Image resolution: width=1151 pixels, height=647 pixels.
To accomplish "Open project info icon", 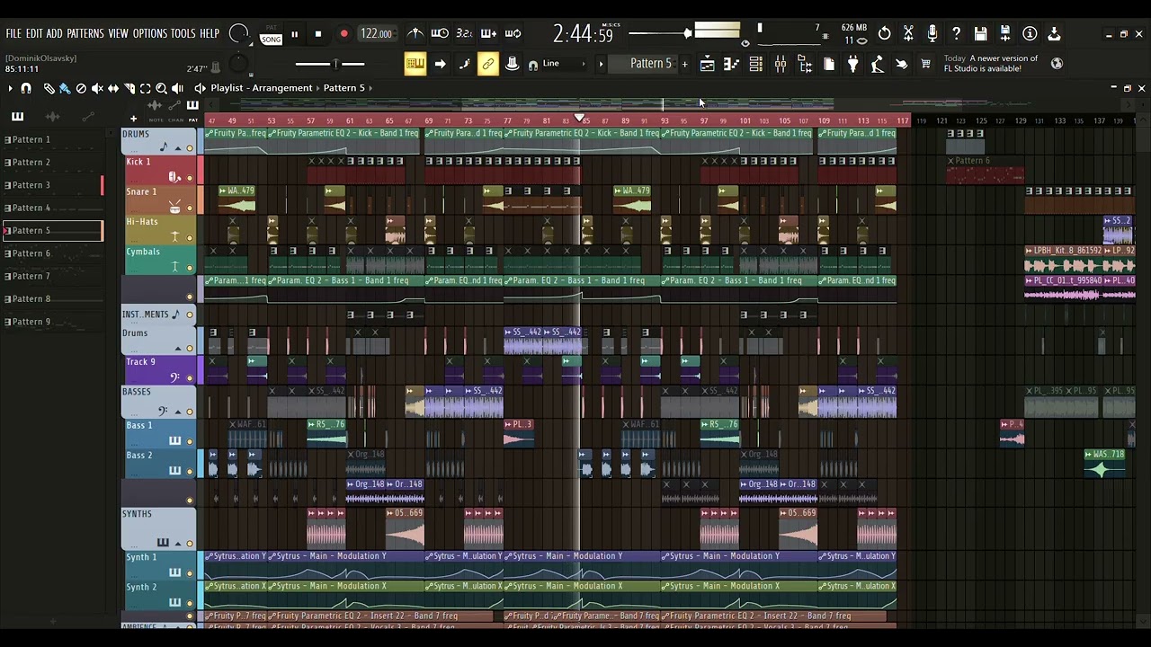I will coord(1030,33).
